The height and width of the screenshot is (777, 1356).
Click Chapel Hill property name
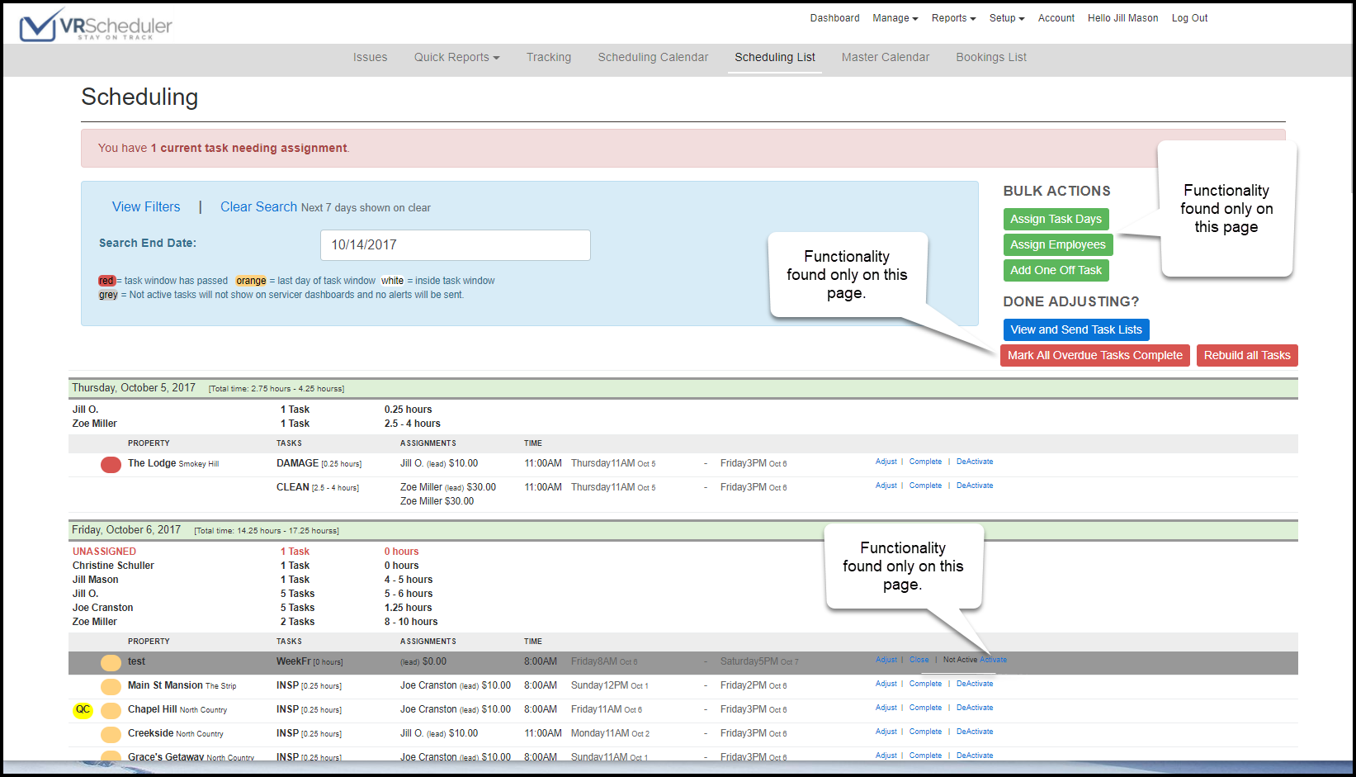152,709
